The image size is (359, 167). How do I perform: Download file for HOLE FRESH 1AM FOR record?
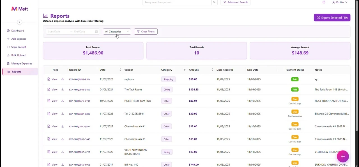[x=63, y=101]
